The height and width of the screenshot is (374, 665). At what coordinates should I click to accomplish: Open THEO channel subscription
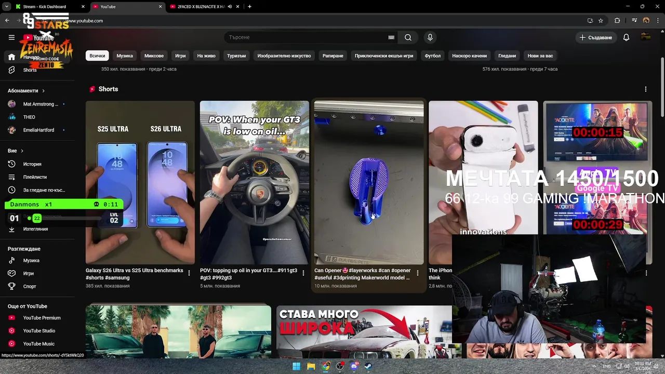click(29, 117)
